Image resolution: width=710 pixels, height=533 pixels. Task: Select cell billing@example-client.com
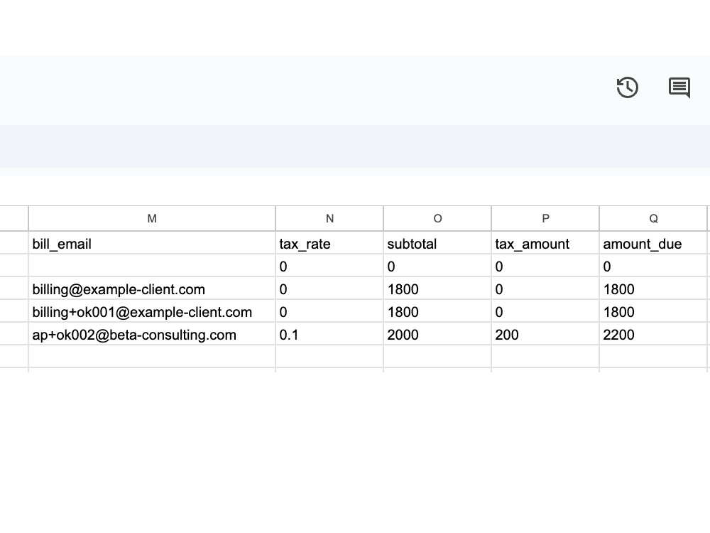pos(152,289)
